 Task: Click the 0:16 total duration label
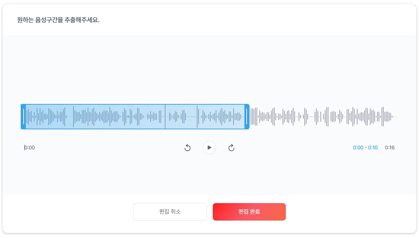tap(390, 148)
